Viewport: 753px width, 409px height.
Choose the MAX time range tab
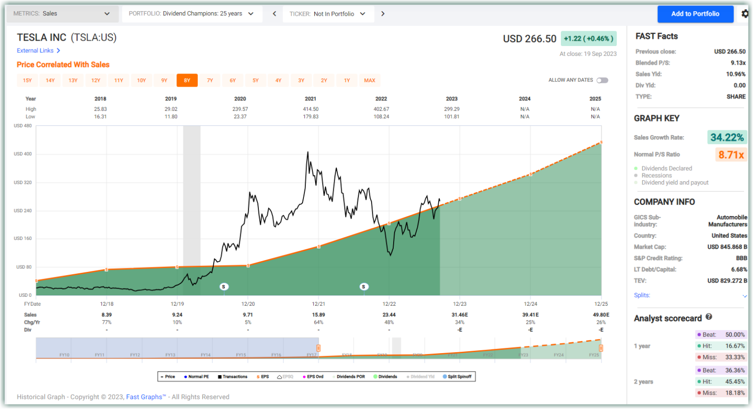click(x=370, y=80)
